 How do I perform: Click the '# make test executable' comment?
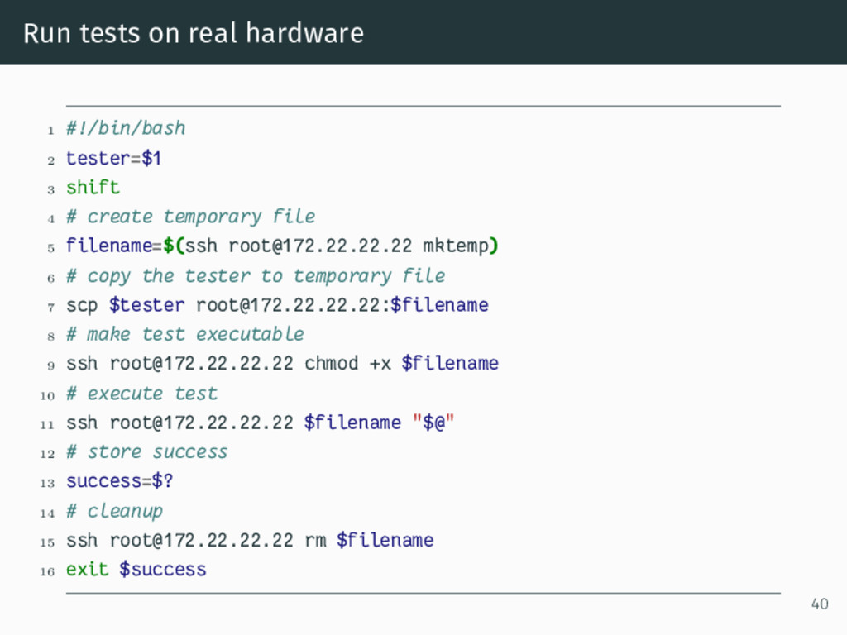184,334
